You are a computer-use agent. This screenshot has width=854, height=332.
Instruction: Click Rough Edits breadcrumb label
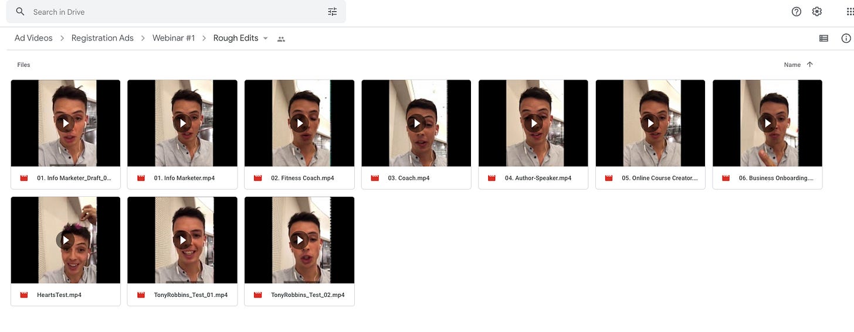236,38
